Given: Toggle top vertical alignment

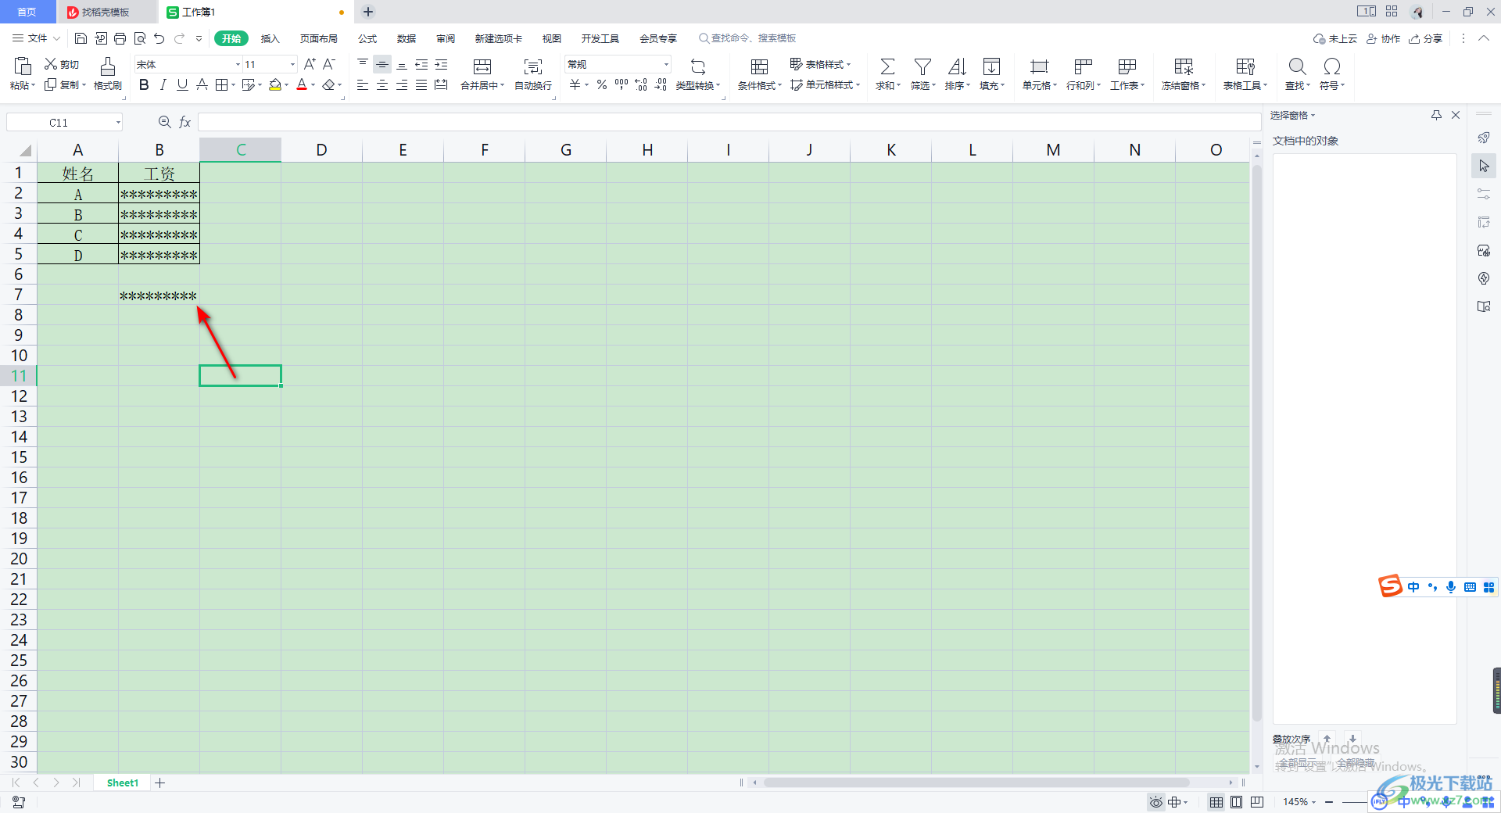Looking at the screenshot, I should (363, 64).
